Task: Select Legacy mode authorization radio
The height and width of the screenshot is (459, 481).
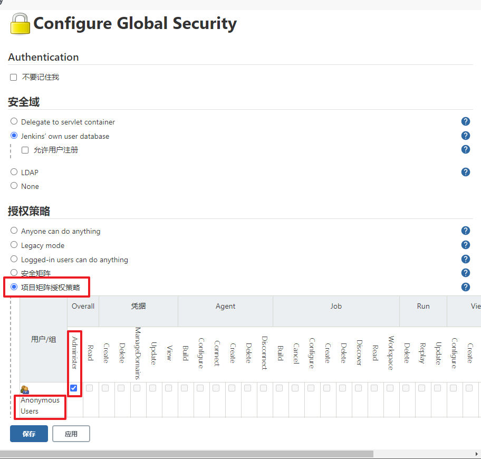Action: 14,244
